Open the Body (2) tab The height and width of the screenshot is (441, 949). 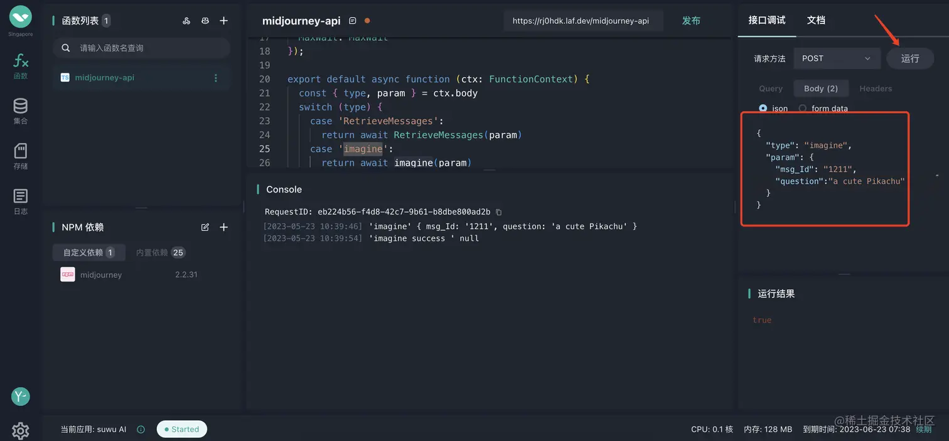(x=821, y=88)
